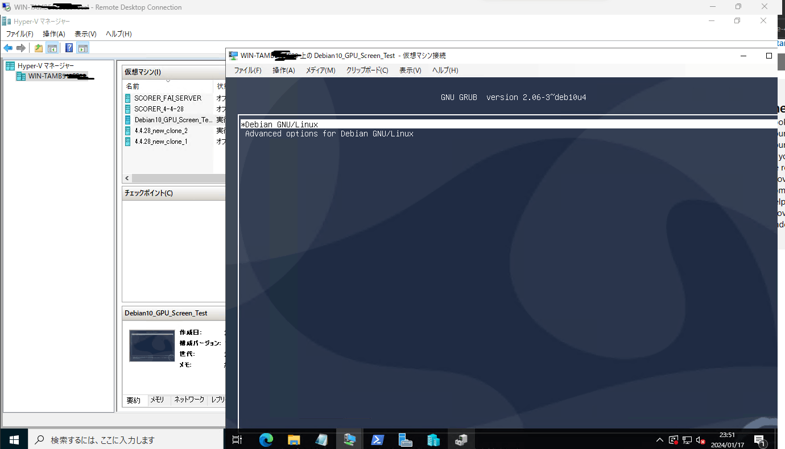
Task: Click the 4.4.28_new_clone_1 VM icon
Action: point(128,142)
